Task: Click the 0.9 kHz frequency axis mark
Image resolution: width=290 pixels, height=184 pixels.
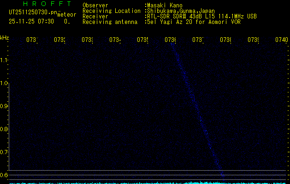Action: [4, 106]
